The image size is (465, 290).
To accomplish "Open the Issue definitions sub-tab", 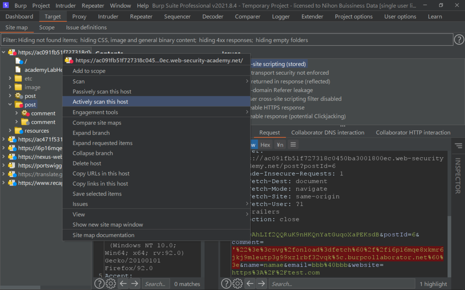I will click(86, 27).
